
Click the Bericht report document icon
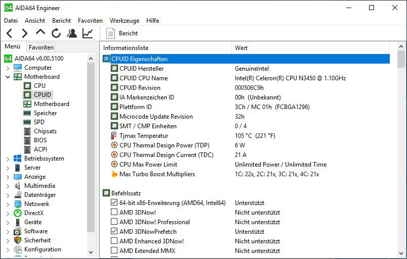pos(110,33)
